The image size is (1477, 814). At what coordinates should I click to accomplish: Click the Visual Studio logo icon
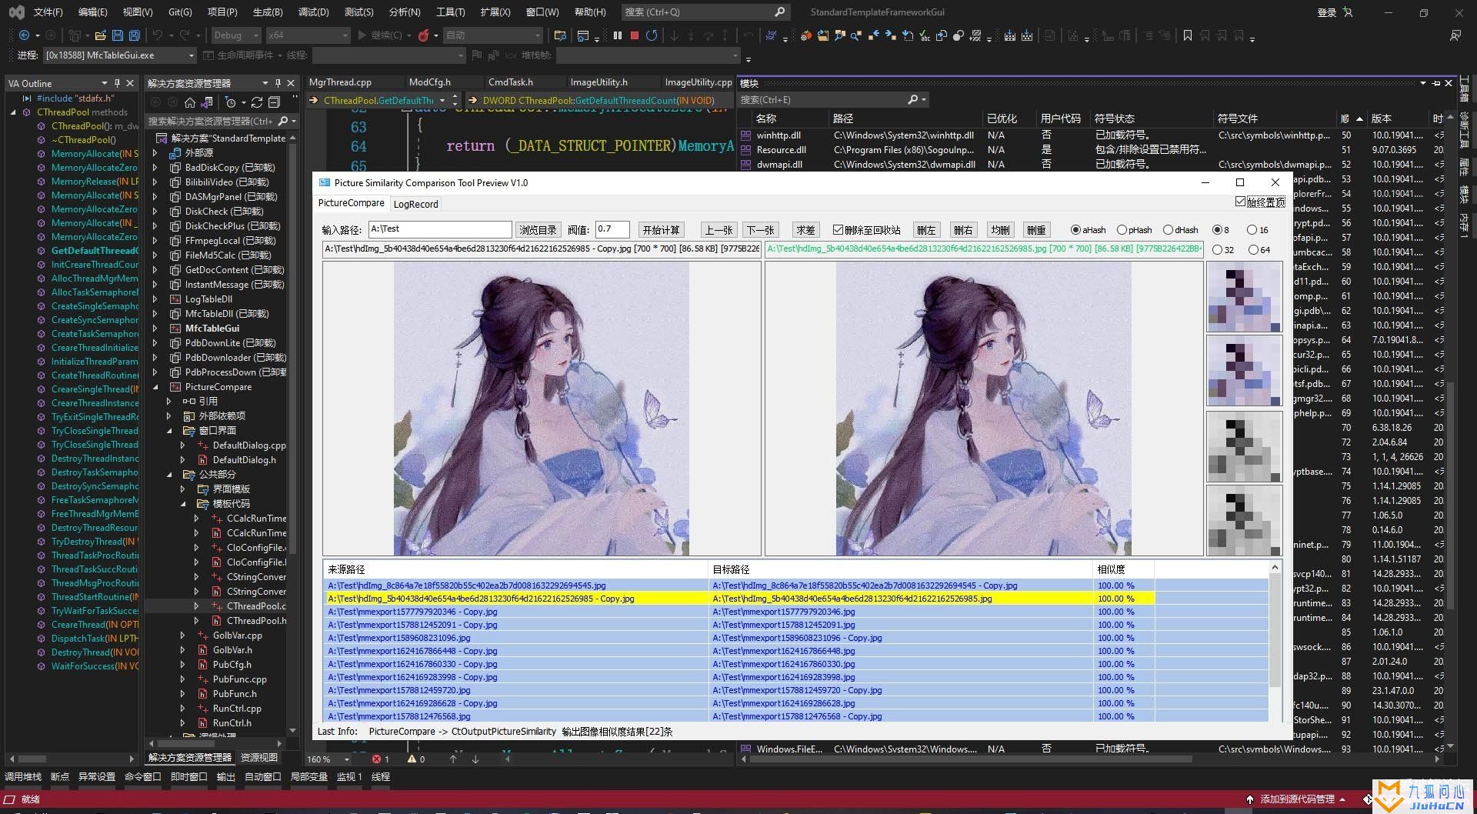(16, 12)
